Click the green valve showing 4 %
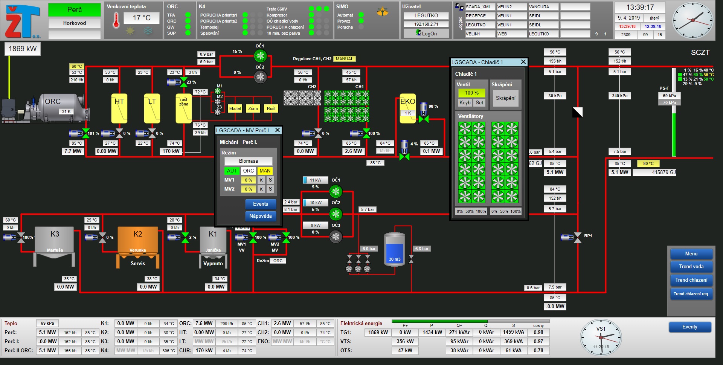This screenshot has width=723, height=365. pos(404,156)
